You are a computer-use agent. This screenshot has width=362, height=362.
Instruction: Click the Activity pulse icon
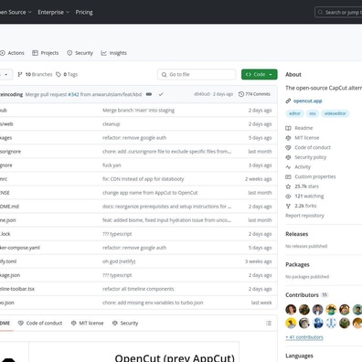[288, 167]
